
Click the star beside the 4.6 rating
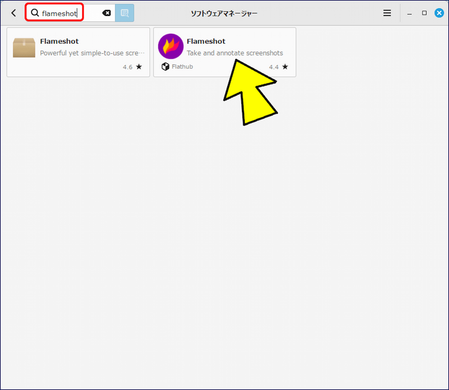(139, 67)
